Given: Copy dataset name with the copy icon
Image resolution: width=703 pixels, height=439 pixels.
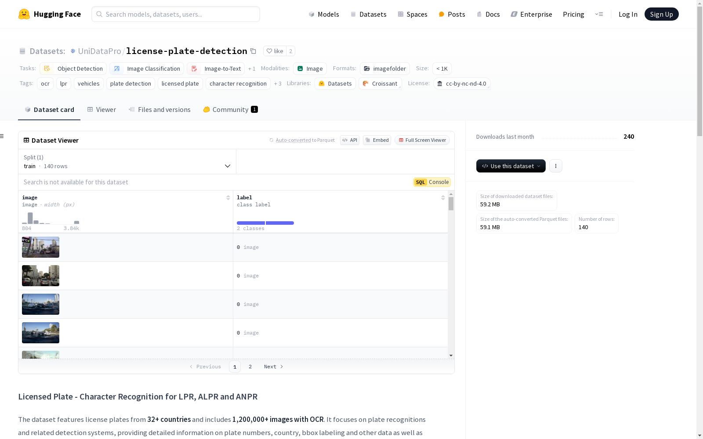Looking at the screenshot, I should [x=253, y=51].
